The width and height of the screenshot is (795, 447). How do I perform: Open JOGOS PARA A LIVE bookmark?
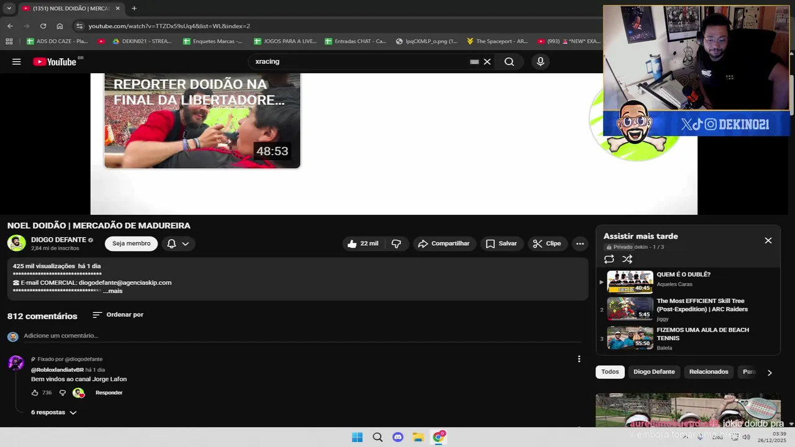pos(285,41)
